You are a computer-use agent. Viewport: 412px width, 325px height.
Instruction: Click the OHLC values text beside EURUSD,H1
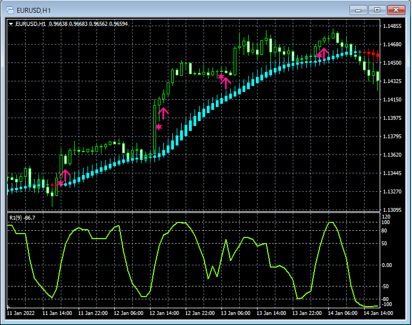[88, 24]
